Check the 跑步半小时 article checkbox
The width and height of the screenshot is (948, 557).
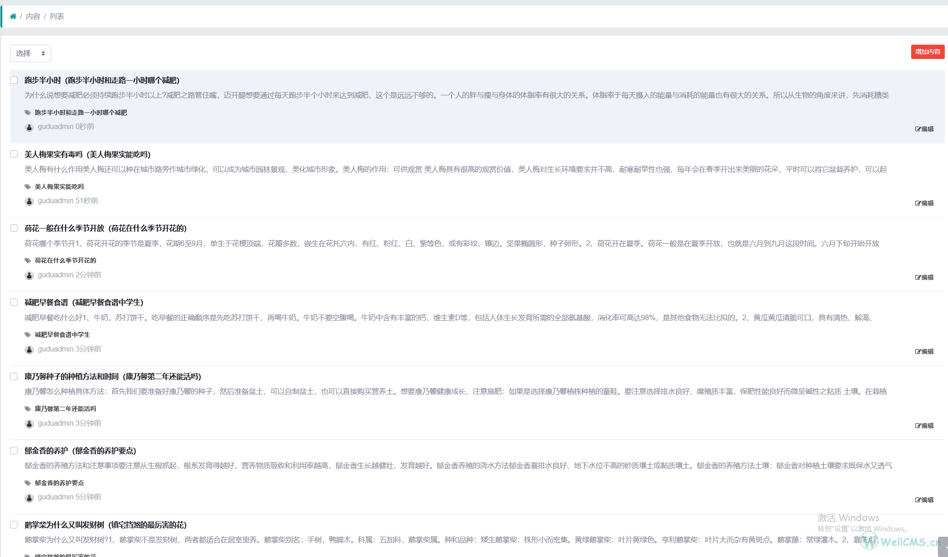point(14,80)
